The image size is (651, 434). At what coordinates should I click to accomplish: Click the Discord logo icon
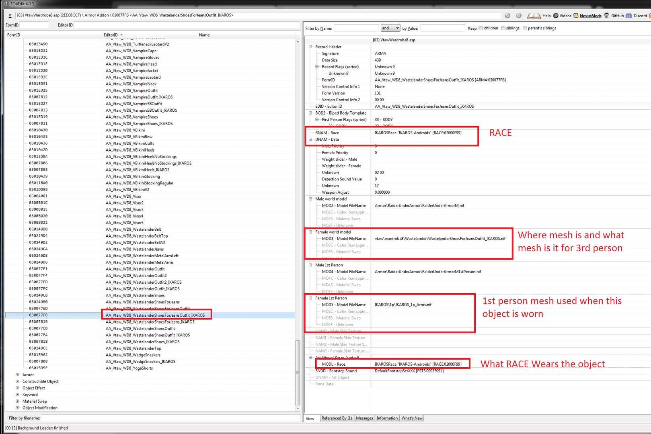[629, 16]
